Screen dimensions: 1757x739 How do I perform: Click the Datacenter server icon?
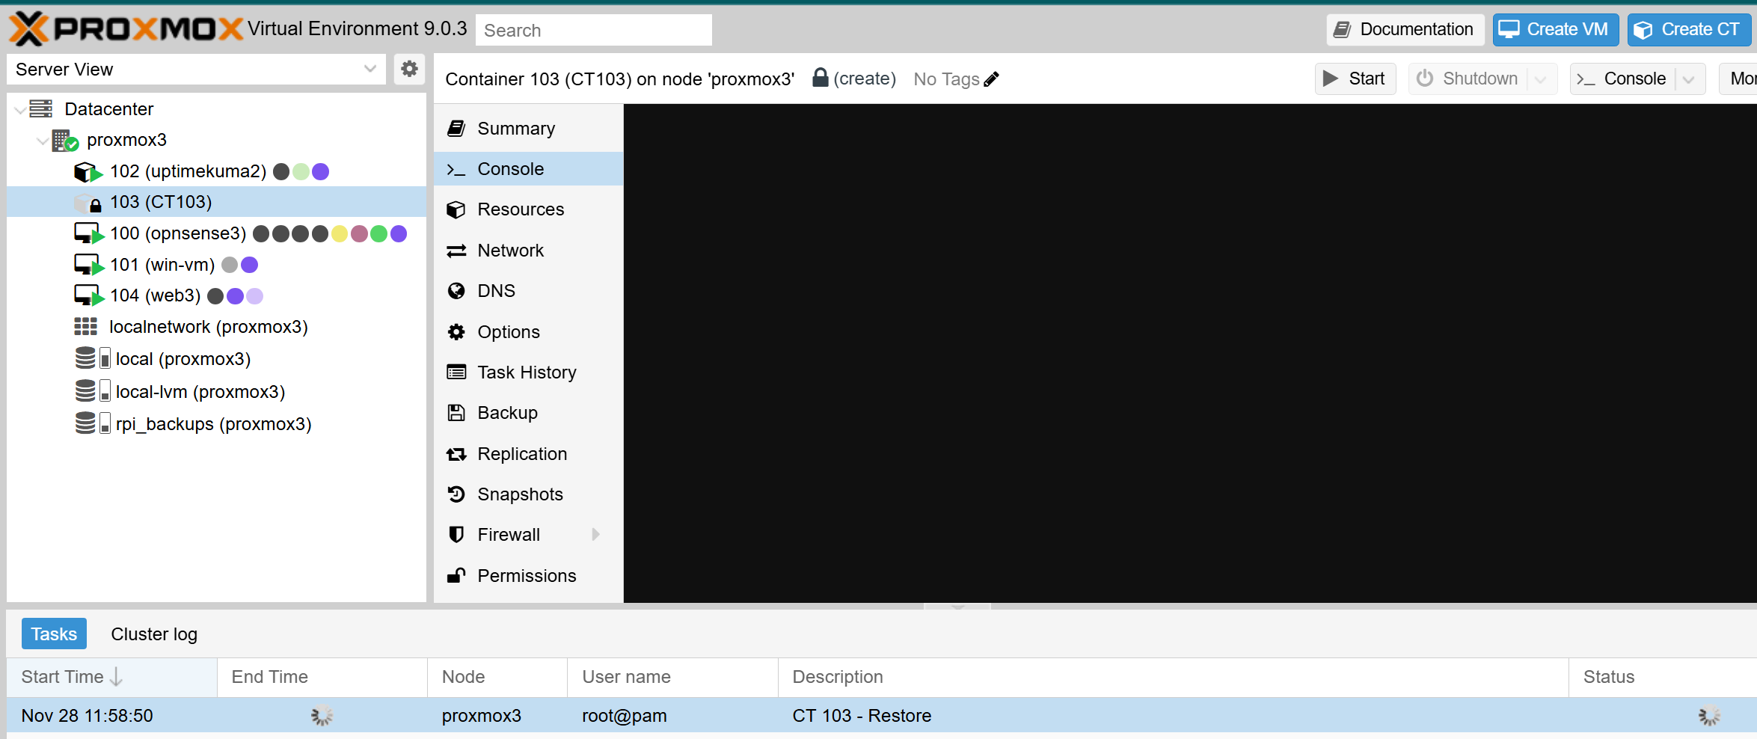(x=41, y=109)
